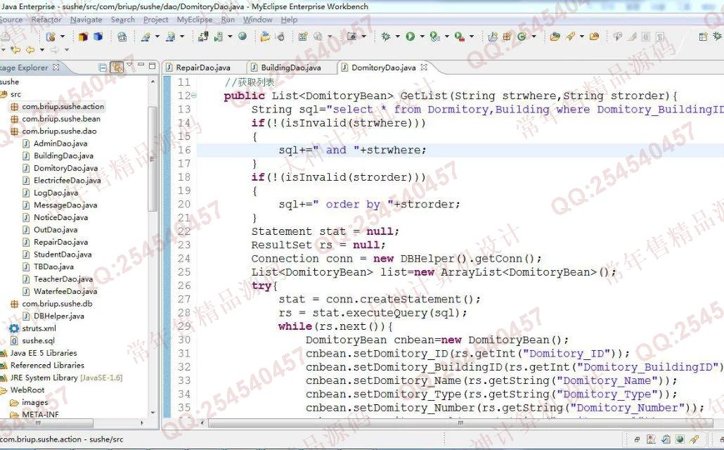Open dropdown arrow next to Debug icon

pyautogui.click(x=397, y=37)
